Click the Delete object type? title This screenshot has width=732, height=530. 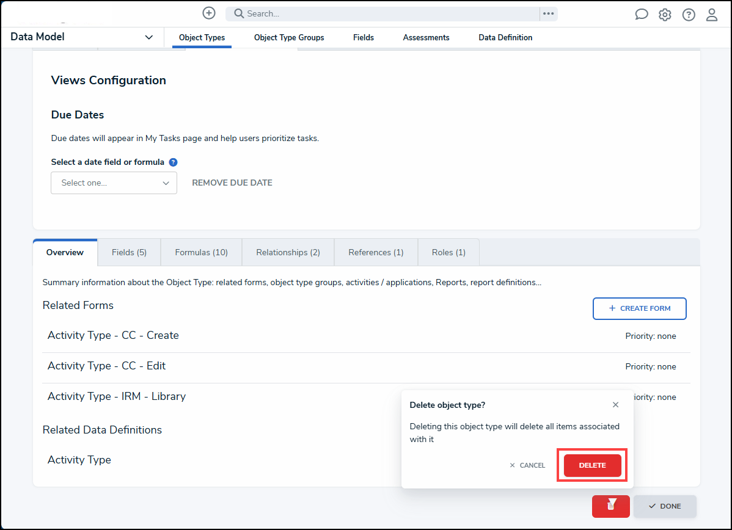[x=447, y=405]
